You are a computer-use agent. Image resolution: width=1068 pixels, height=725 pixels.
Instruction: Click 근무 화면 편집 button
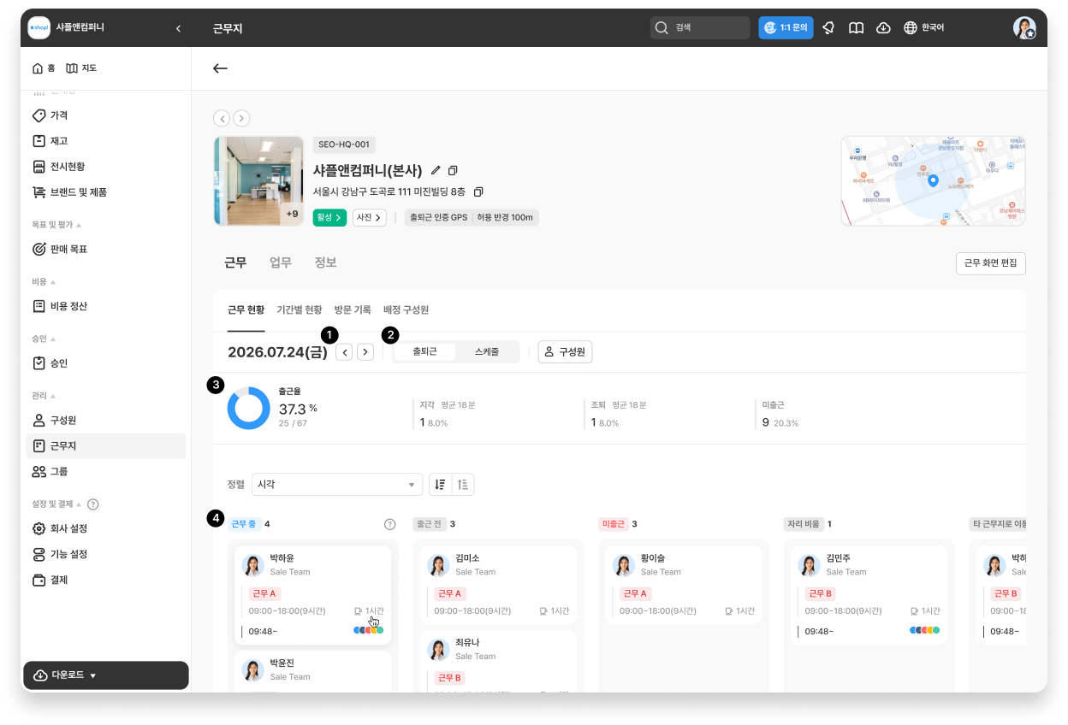pos(990,262)
